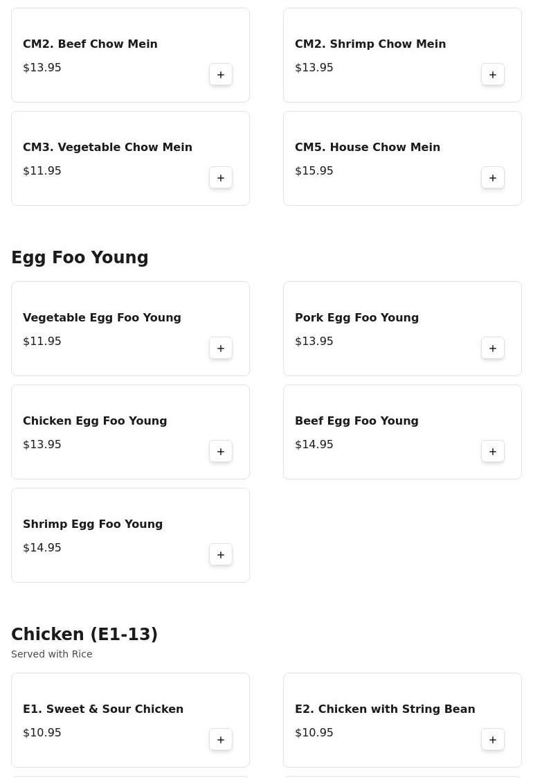
Task: Add Chicken Egg Foo Young to cart
Action: point(221,452)
